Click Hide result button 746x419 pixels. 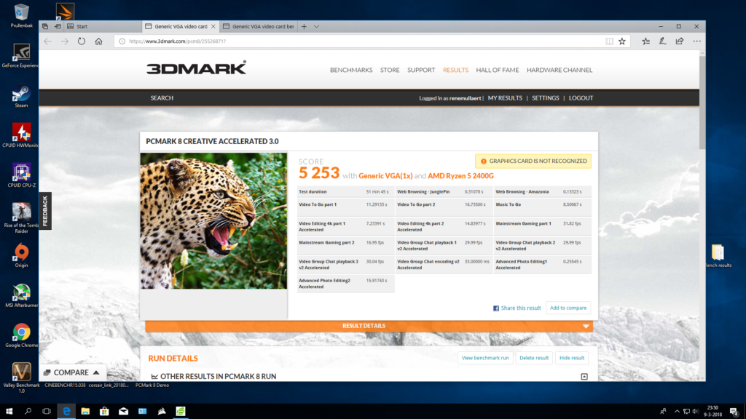571,358
